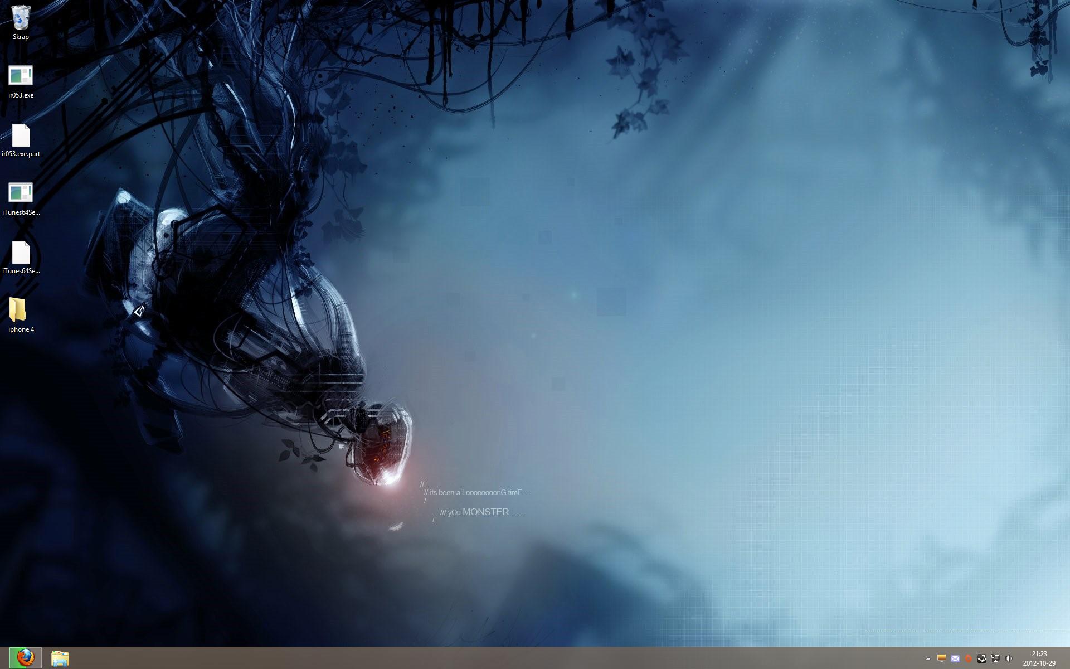
Task: Click the Show desktop strip at taskbar end
Action: coord(1067,658)
